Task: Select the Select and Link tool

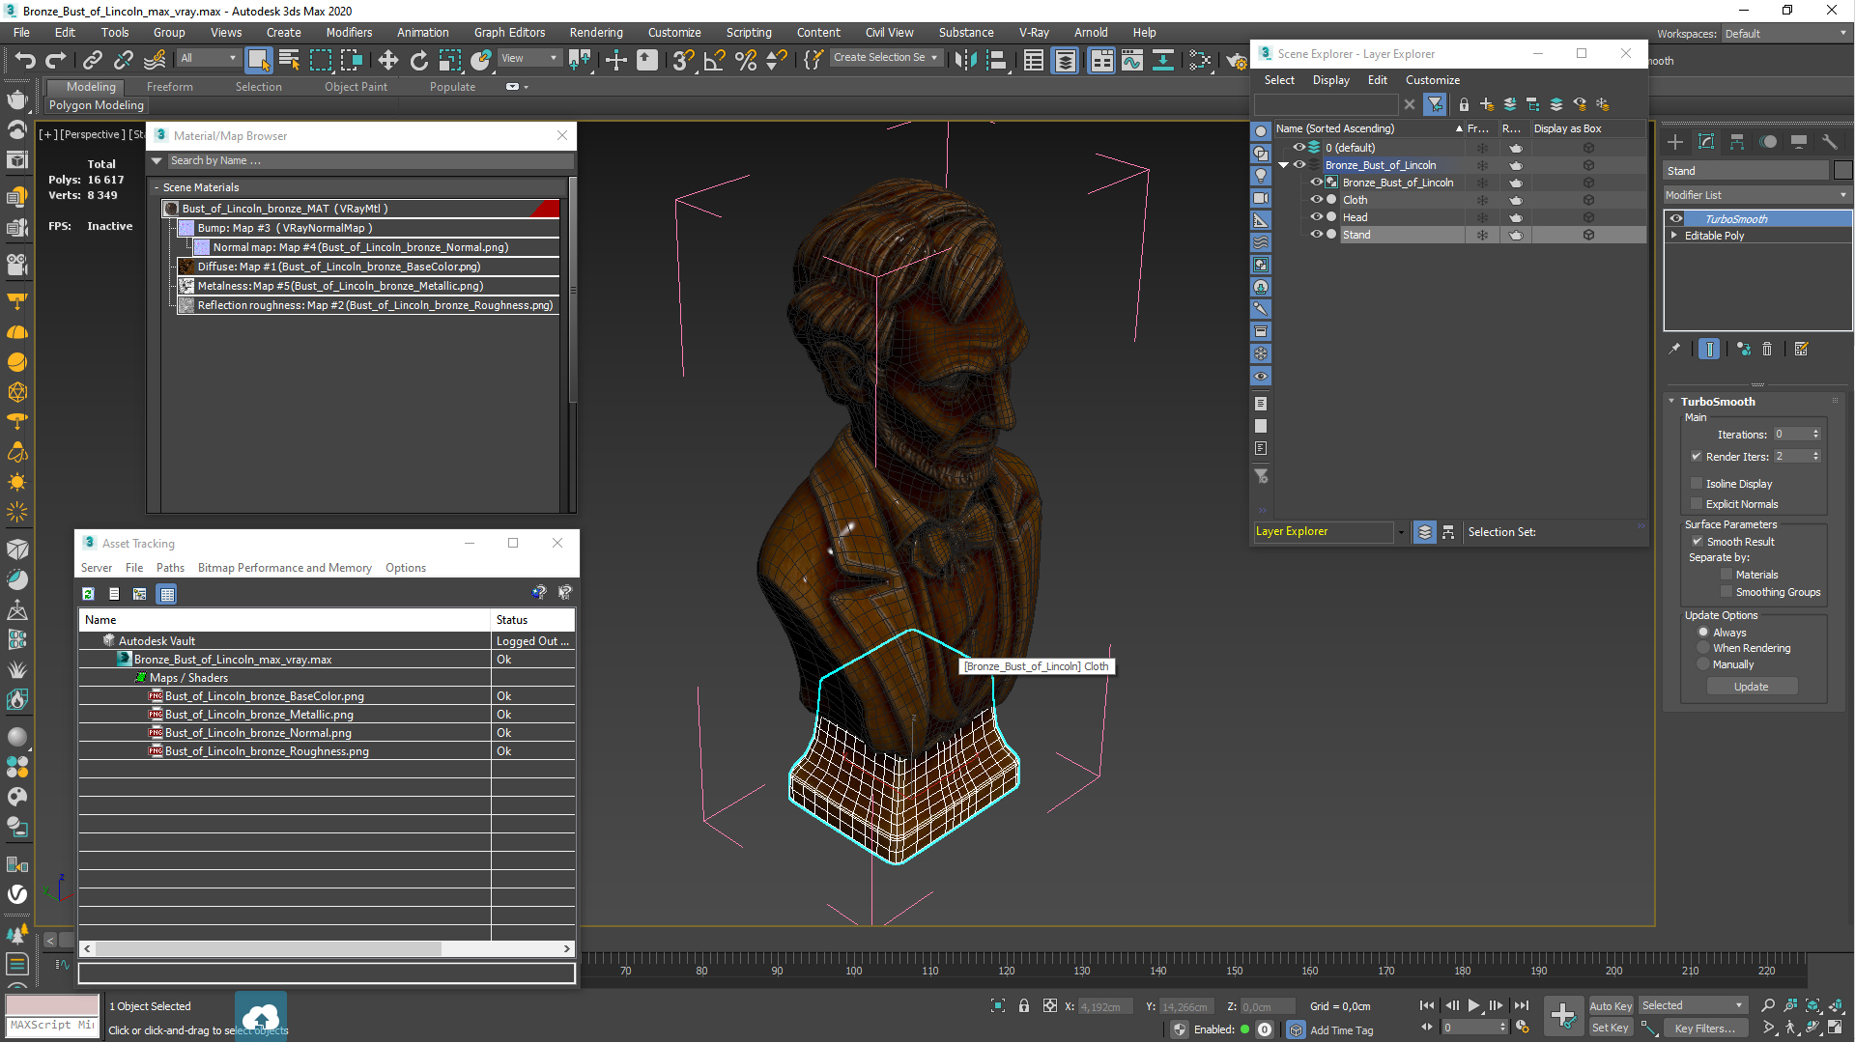Action: [92, 60]
